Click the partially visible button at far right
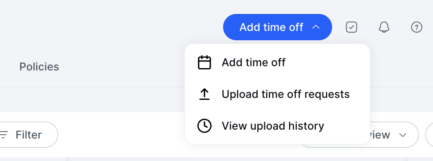433x161 pixels. pos(430,135)
